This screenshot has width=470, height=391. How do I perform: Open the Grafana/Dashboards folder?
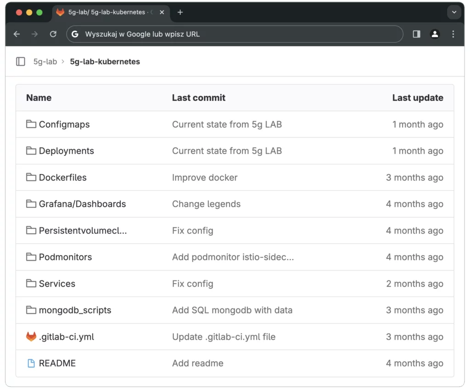83,204
